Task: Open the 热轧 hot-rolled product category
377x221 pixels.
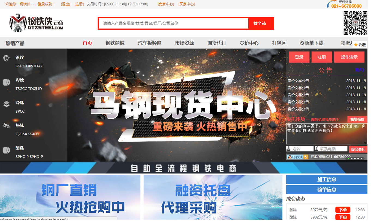Action: (20, 126)
